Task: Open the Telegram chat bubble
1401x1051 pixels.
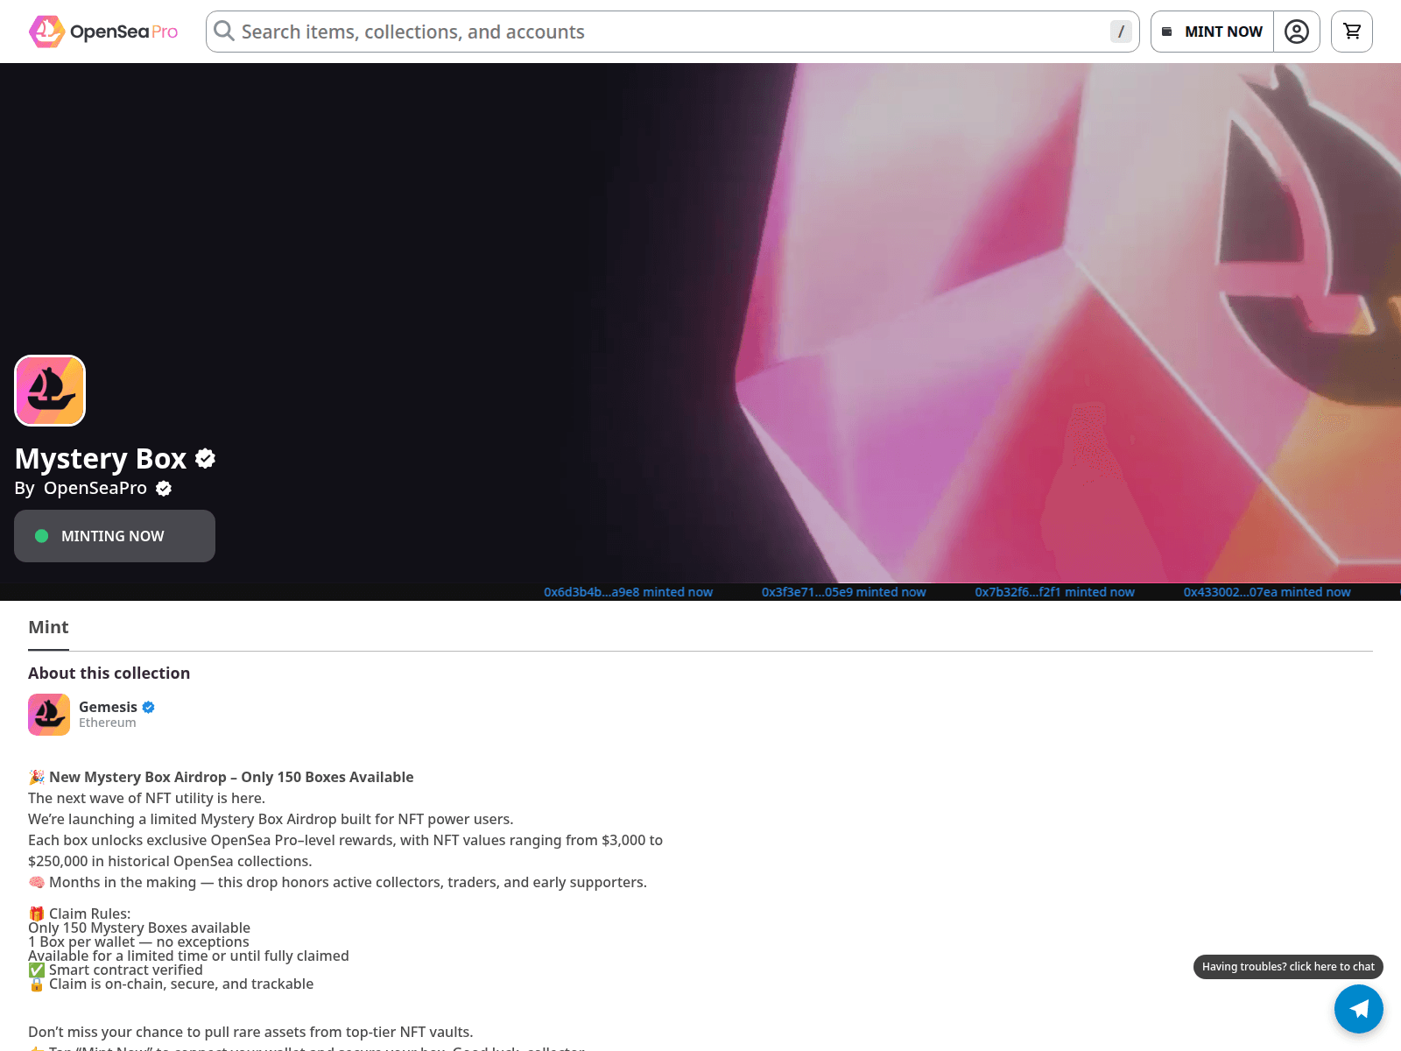Action: tap(1358, 1008)
